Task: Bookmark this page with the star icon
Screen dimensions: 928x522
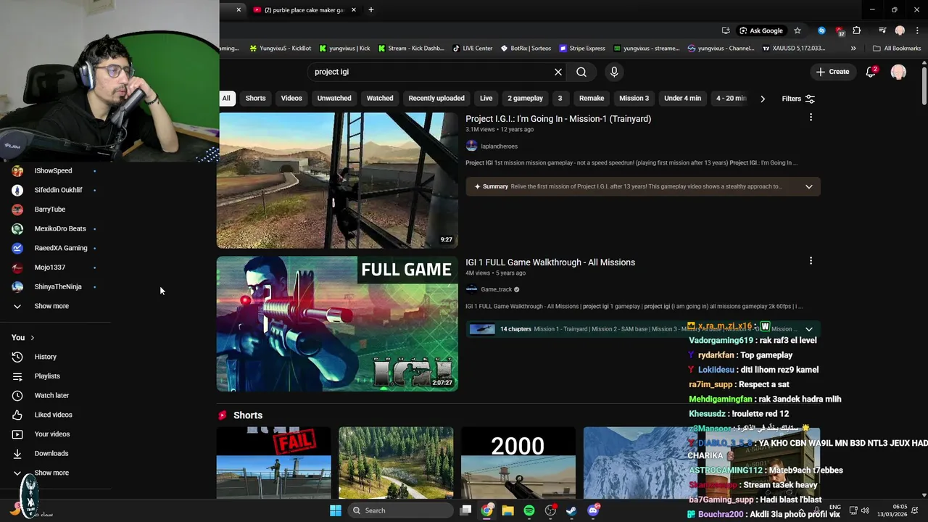Action: pos(797,30)
